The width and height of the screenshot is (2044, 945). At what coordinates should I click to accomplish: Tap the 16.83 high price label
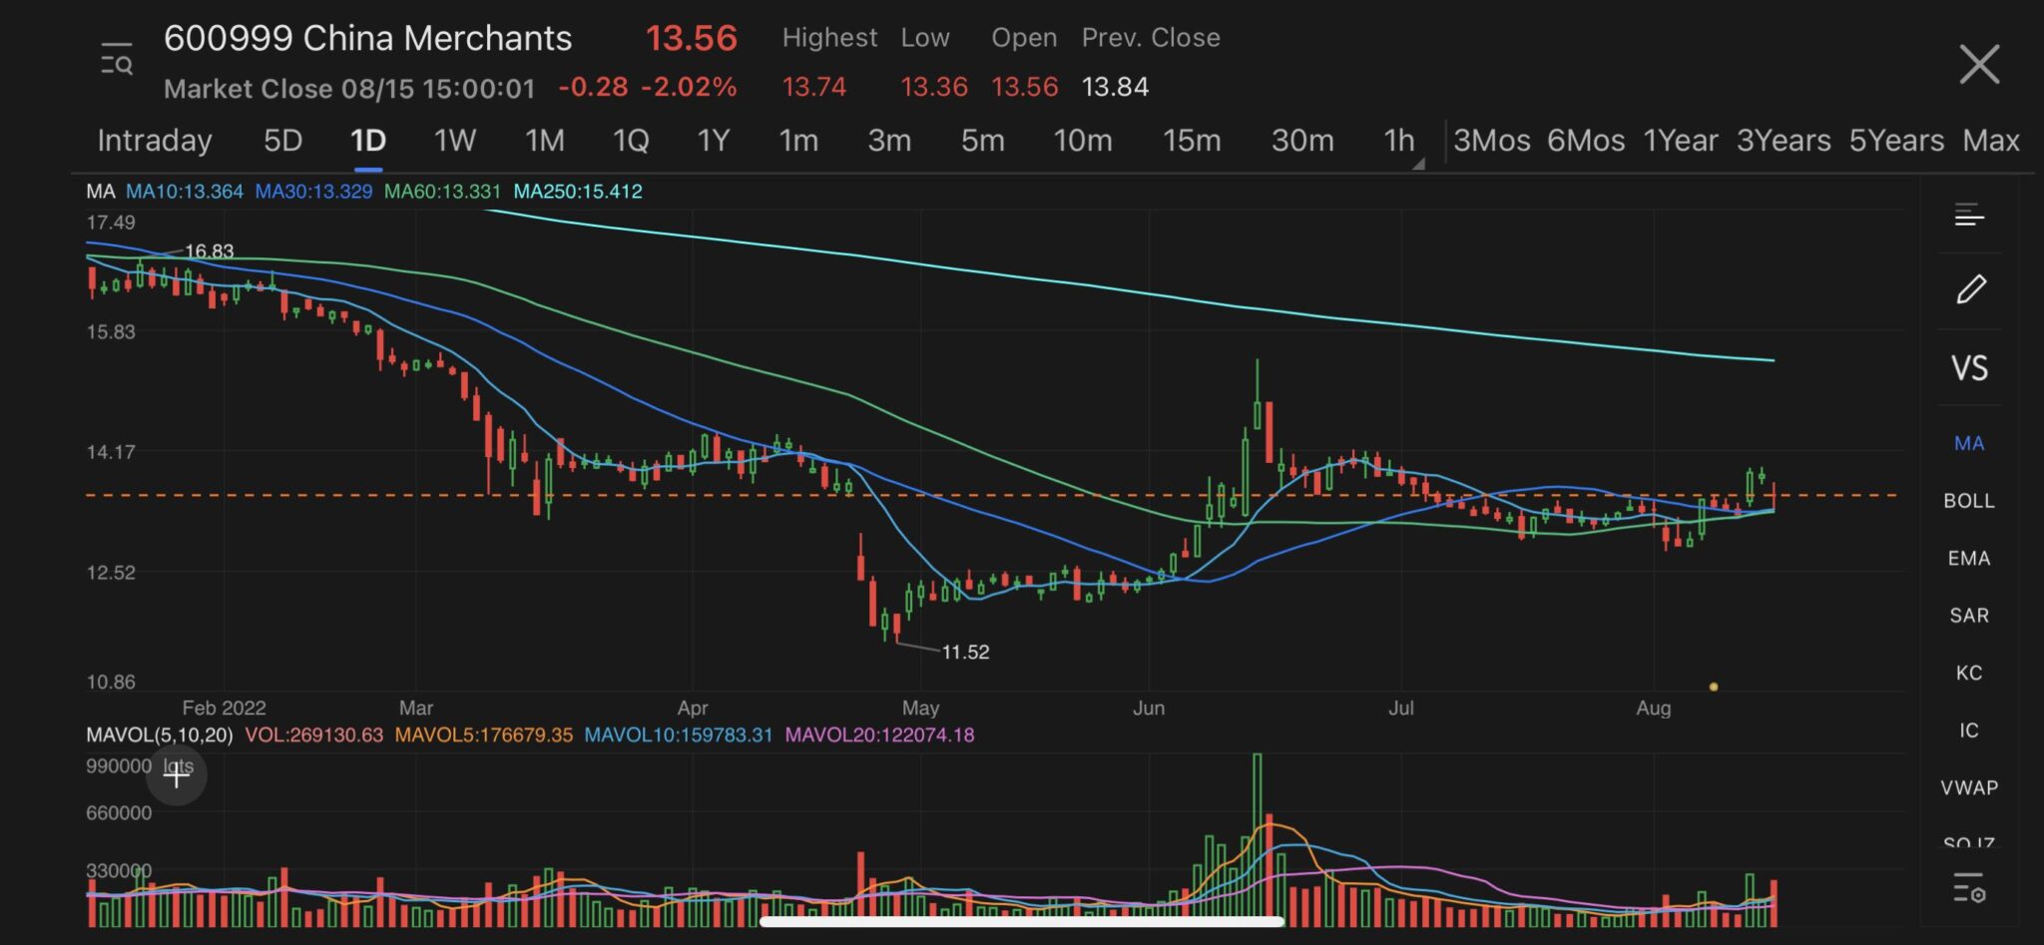pyautogui.click(x=209, y=251)
